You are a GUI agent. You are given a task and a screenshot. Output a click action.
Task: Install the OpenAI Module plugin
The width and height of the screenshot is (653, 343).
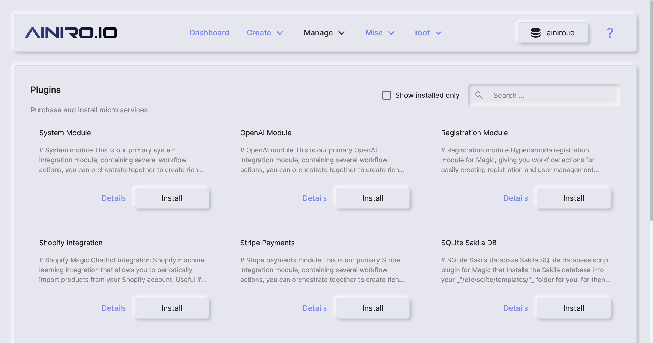(x=373, y=198)
